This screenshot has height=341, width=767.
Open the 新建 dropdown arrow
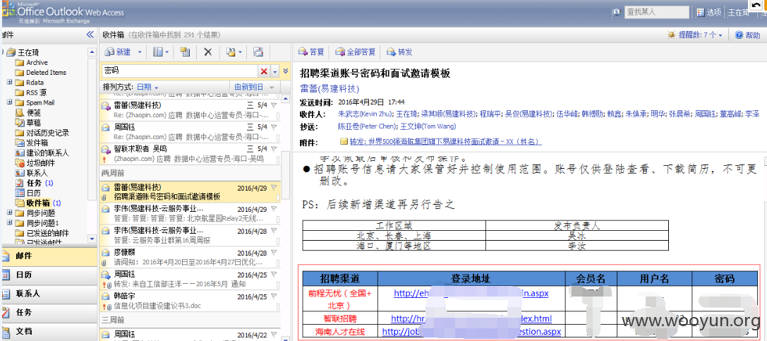point(140,52)
